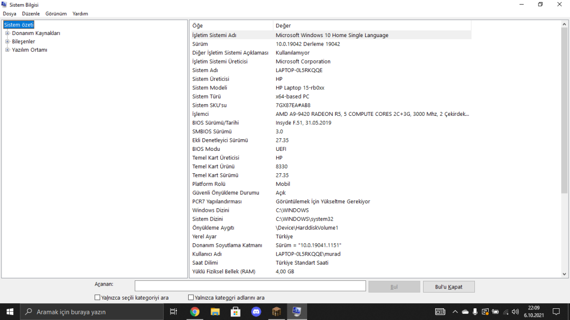Enable Yalnızca seçili kategoriyi ara checkbox
This screenshot has width=570, height=320.
tap(97, 298)
